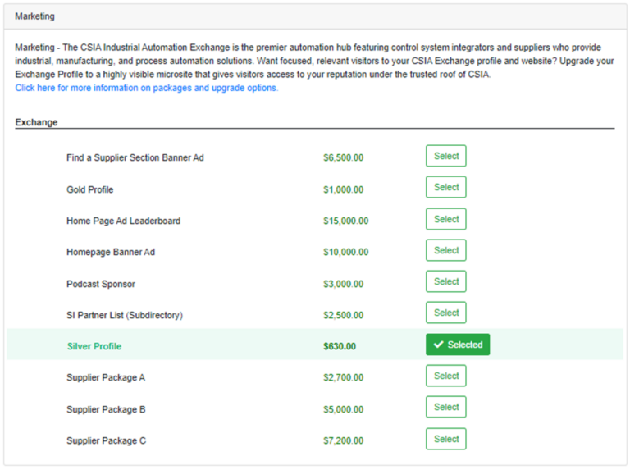The width and height of the screenshot is (630, 470).
Task: Choose Supplier Package B Select button
Action: click(445, 408)
